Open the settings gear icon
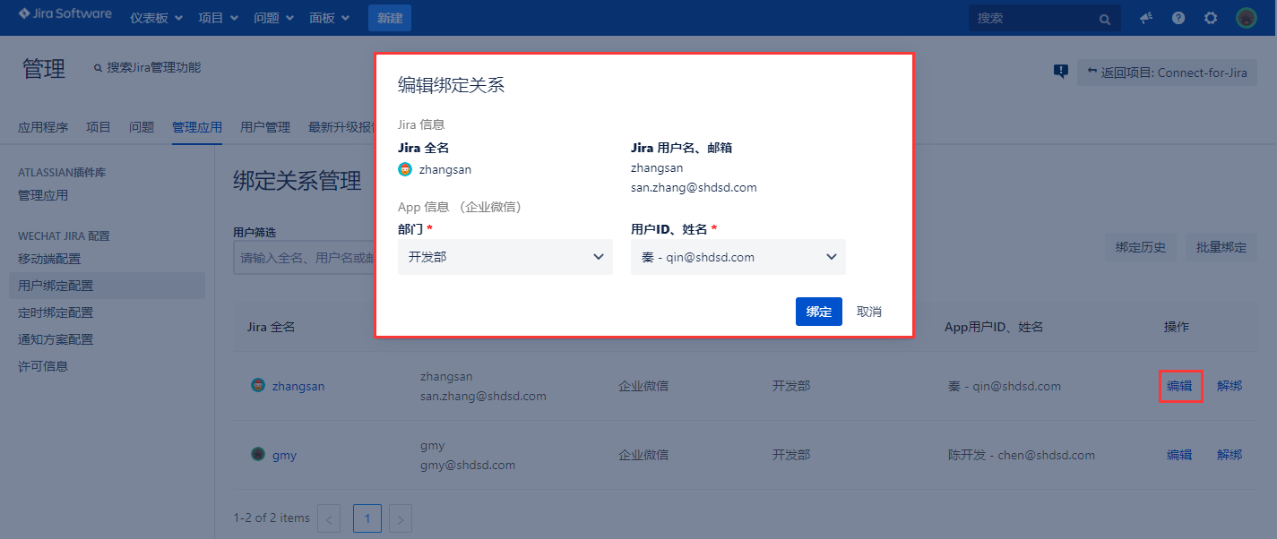This screenshot has width=1277, height=539. click(x=1211, y=18)
